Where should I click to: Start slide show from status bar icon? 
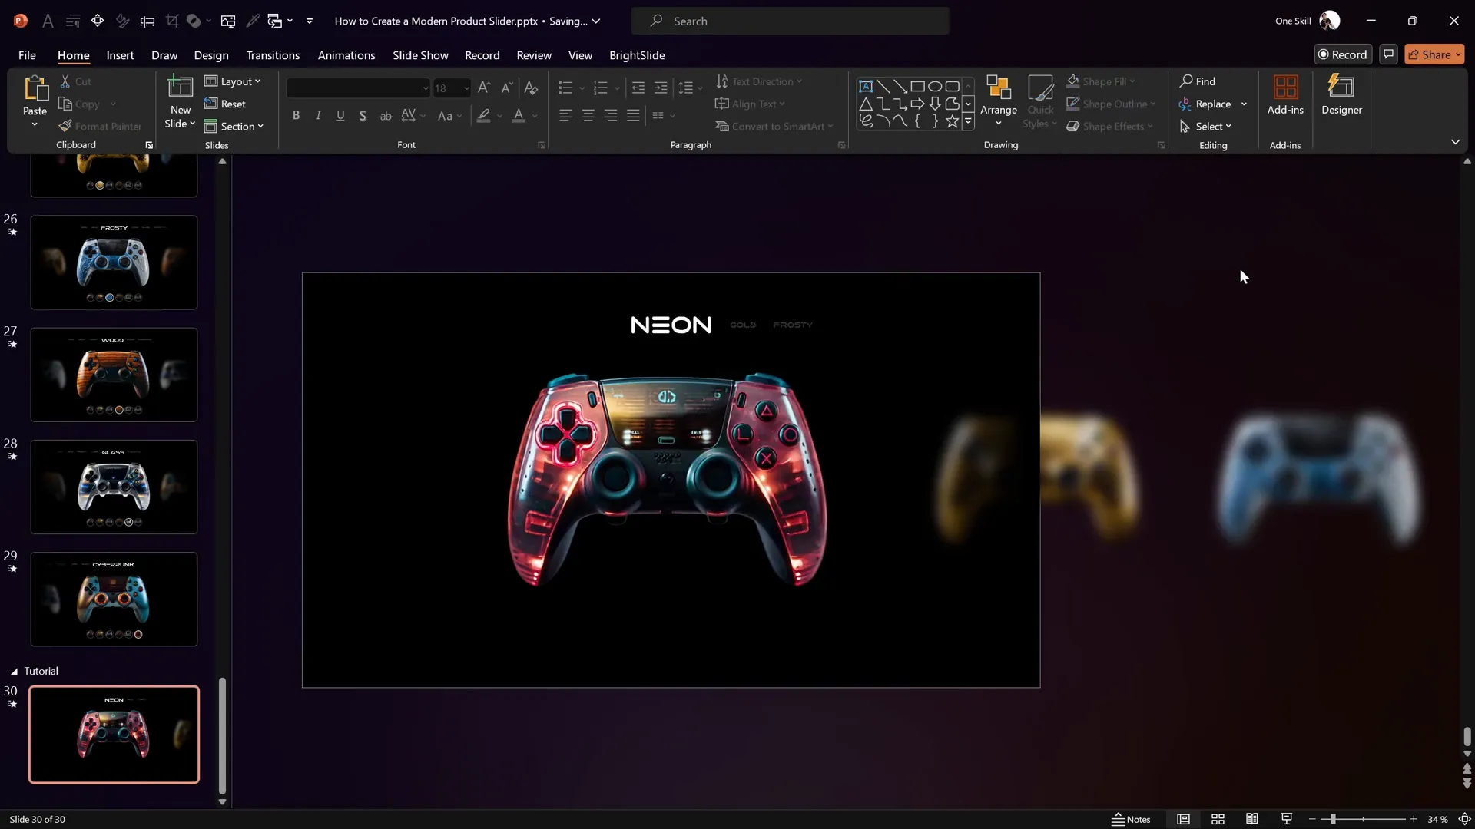1287,819
